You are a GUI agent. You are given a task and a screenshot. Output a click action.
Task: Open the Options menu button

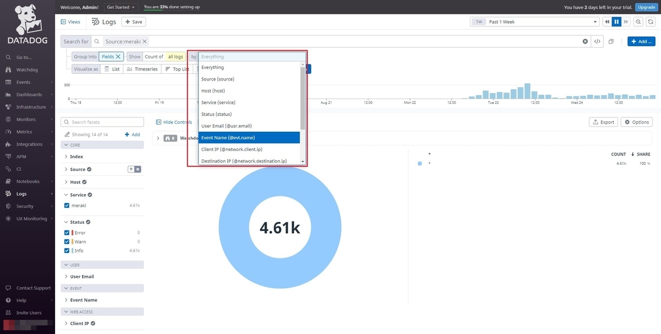point(637,122)
